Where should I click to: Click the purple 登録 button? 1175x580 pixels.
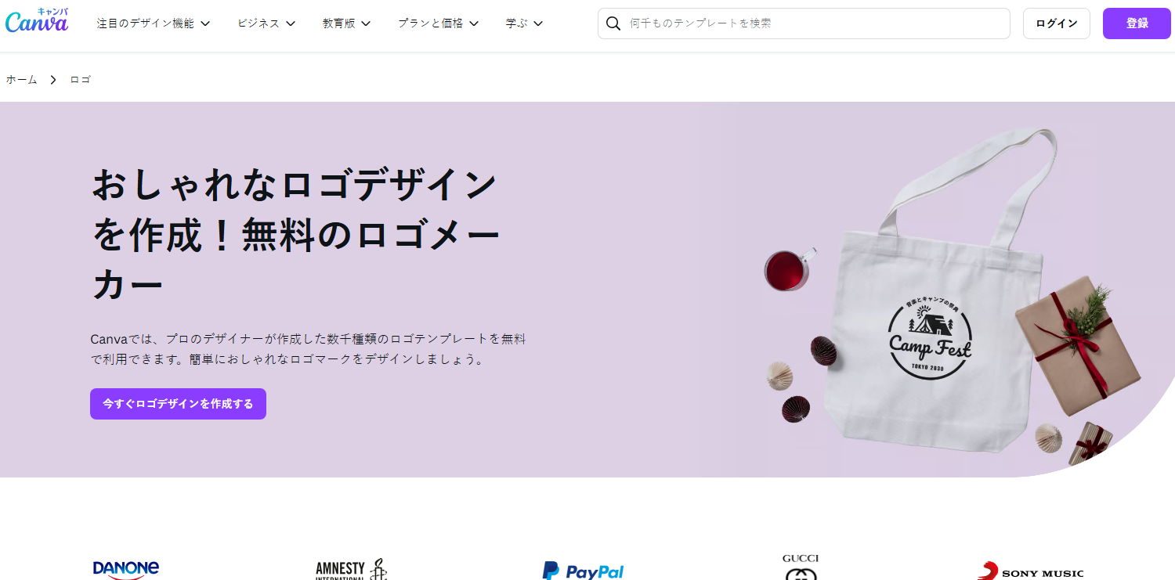1137,23
